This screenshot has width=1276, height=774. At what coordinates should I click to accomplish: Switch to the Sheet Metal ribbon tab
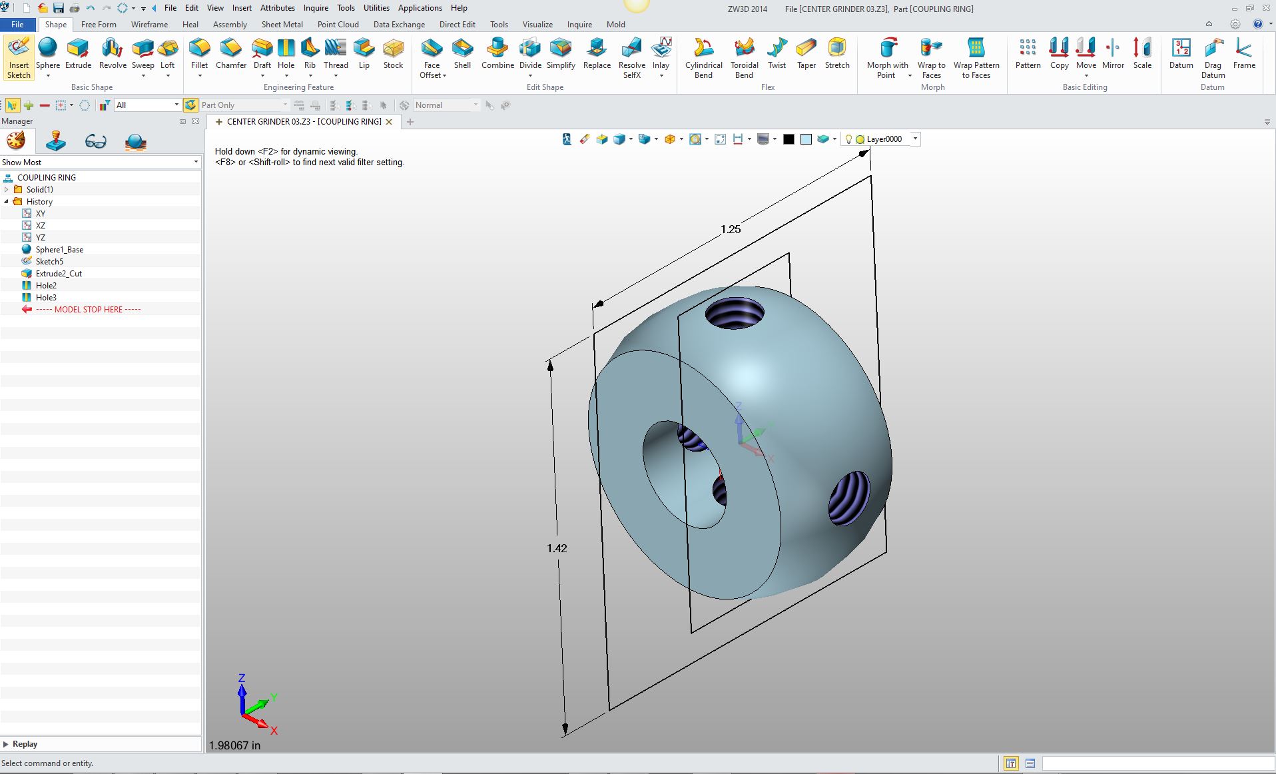coord(282,25)
